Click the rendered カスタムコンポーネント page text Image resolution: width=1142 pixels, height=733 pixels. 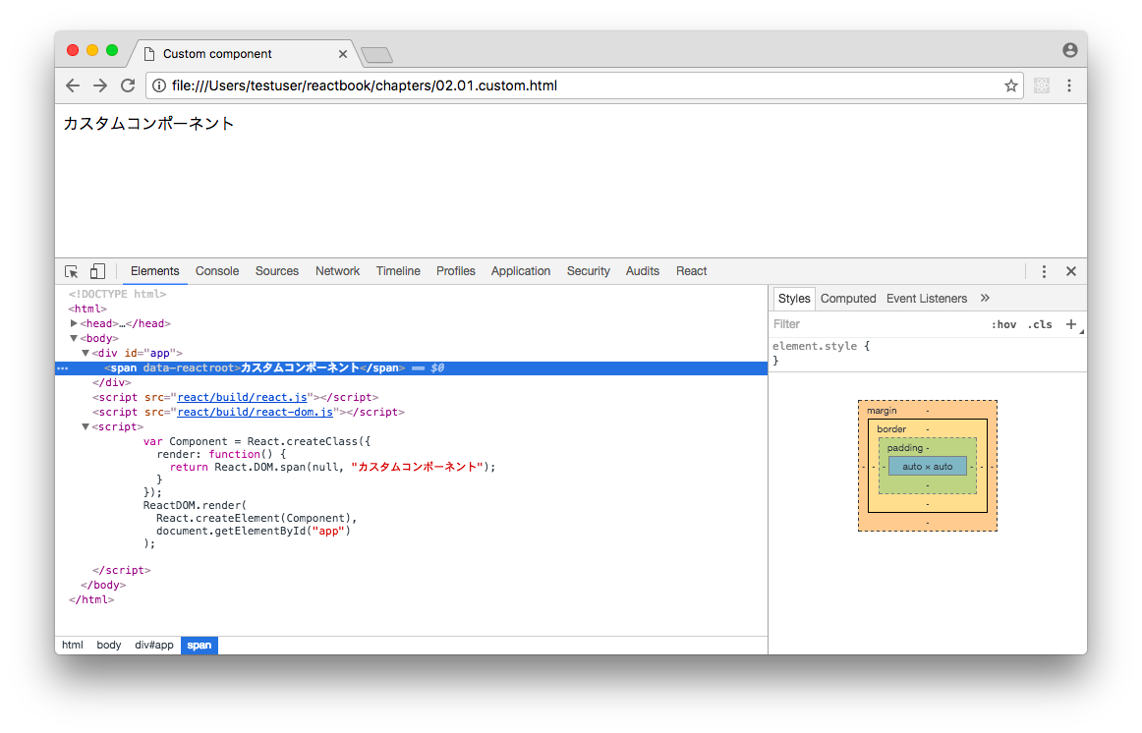coord(148,124)
